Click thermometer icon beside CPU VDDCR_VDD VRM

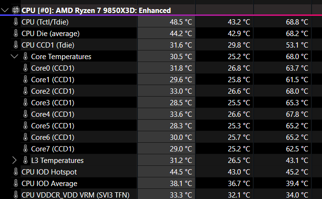[16, 195]
